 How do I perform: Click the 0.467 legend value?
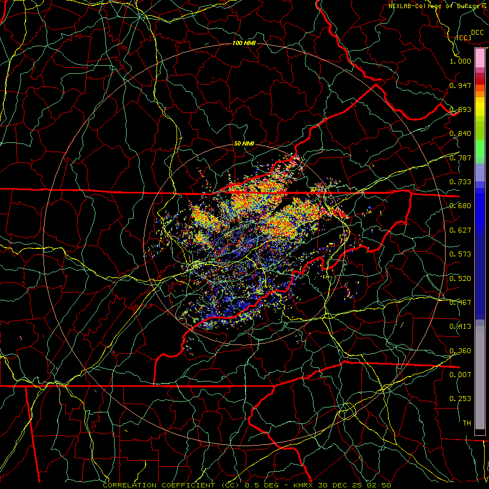[x=460, y=303]
